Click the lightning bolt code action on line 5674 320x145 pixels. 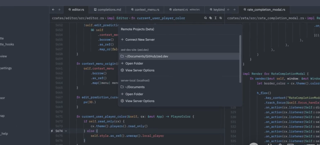(x=52, y=131)
